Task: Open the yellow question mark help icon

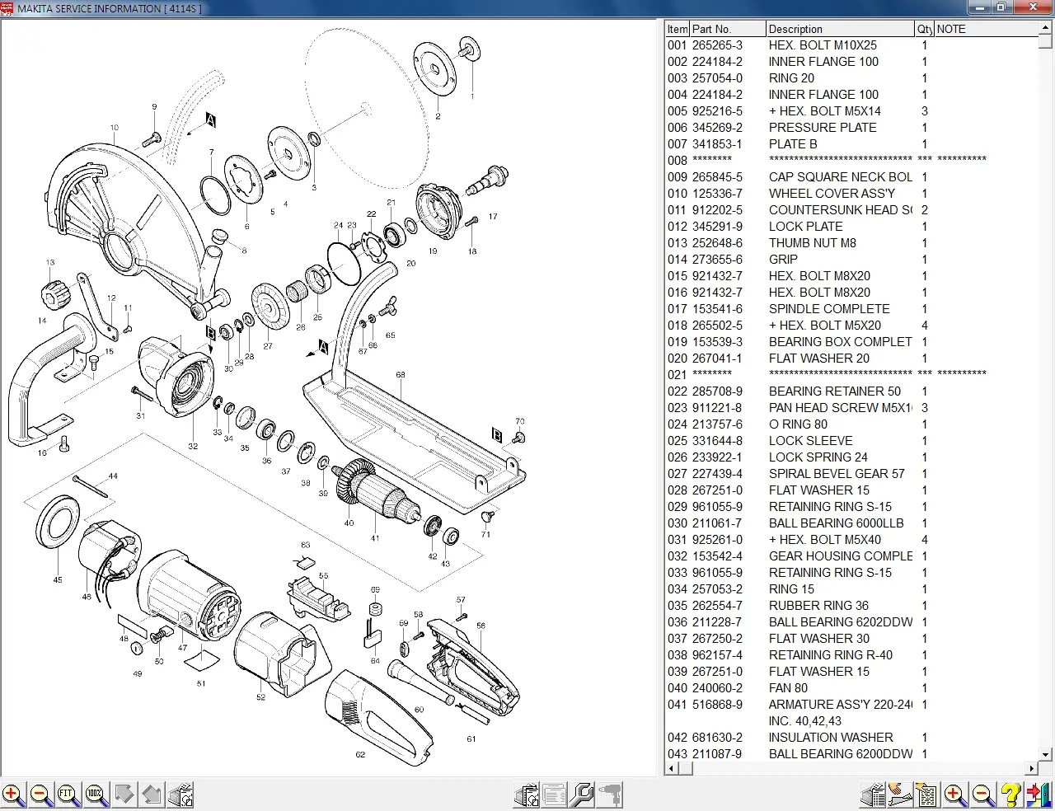Action: tap(1010, 795)
